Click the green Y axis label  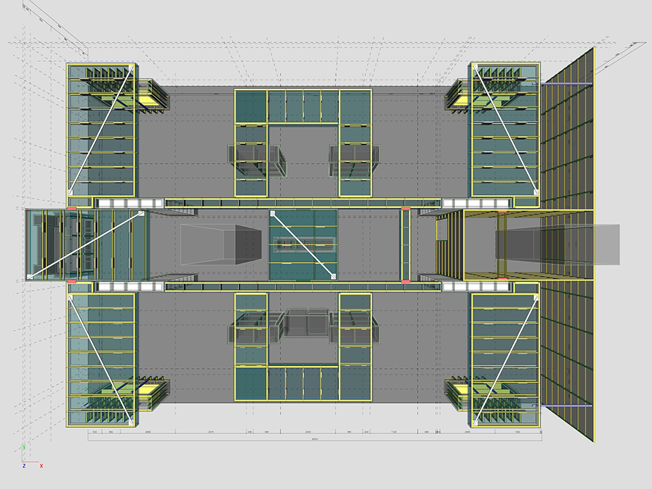coord(24,448)
